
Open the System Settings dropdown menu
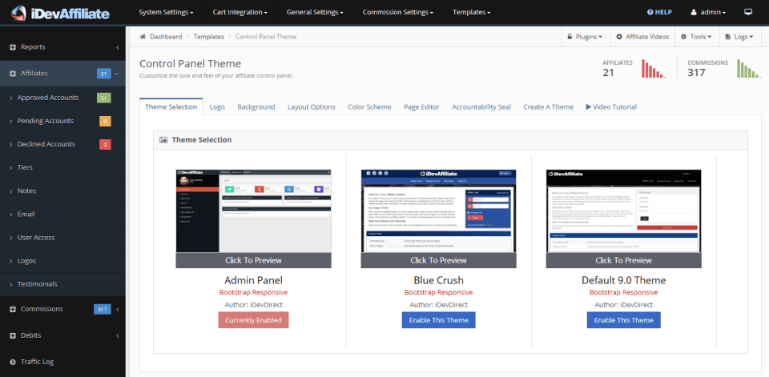pos(166,12)
